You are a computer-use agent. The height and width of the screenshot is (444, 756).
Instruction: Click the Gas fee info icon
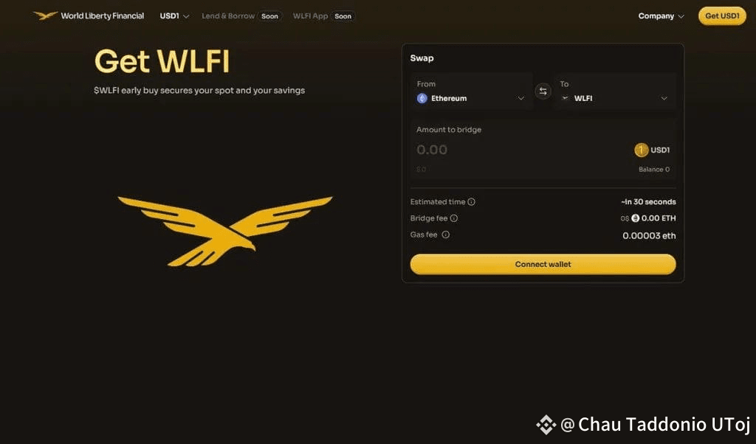tap(445, 235)
